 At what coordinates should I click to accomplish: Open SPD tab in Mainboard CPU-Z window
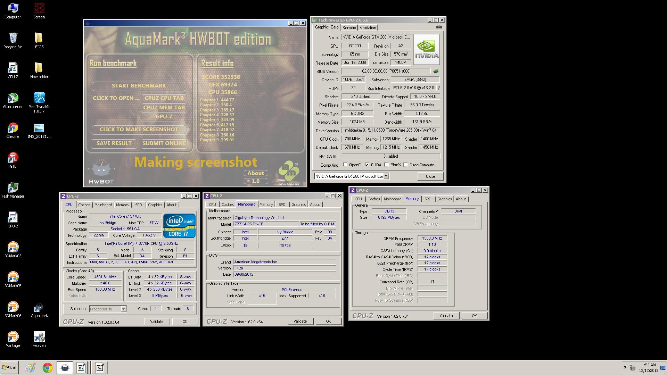(282, 205)
